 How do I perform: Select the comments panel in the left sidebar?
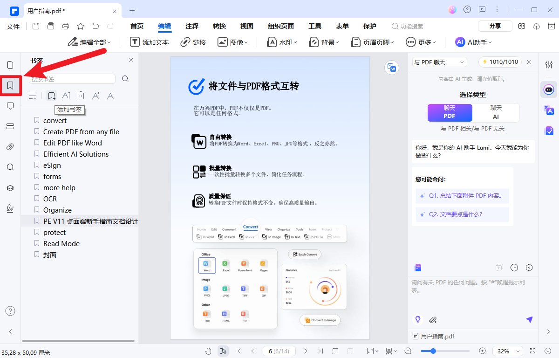[x=10, y=106]
